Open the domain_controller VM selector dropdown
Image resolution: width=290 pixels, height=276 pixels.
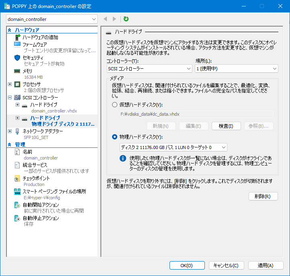pyautogui.click(x=52, y=19)
